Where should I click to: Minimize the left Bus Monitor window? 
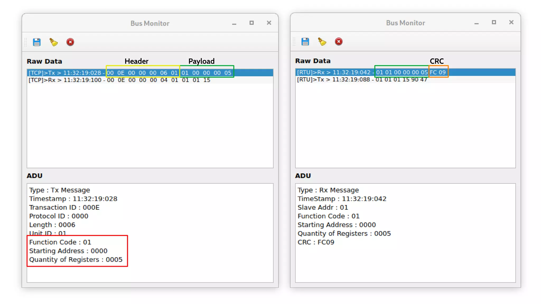[234, 23]
